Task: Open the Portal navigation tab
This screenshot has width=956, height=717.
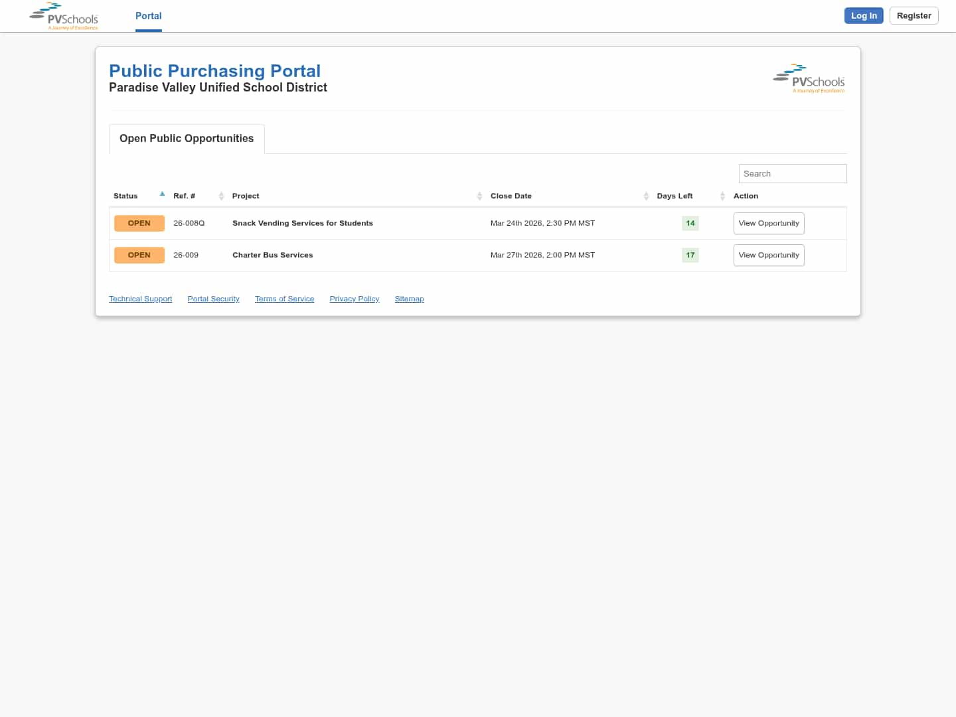Action: tap(149, 16)
